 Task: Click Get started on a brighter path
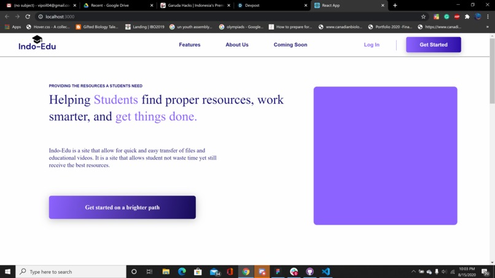tap(122, 207)
